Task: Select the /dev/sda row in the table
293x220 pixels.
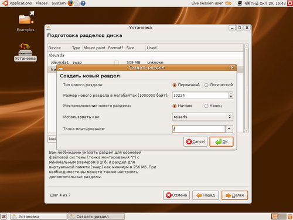Action: click(145, 55)
